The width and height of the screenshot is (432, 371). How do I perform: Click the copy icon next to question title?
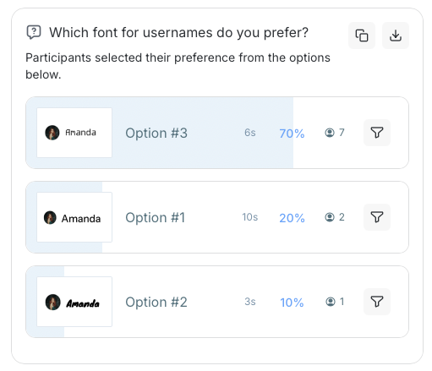tap(362, 35)
